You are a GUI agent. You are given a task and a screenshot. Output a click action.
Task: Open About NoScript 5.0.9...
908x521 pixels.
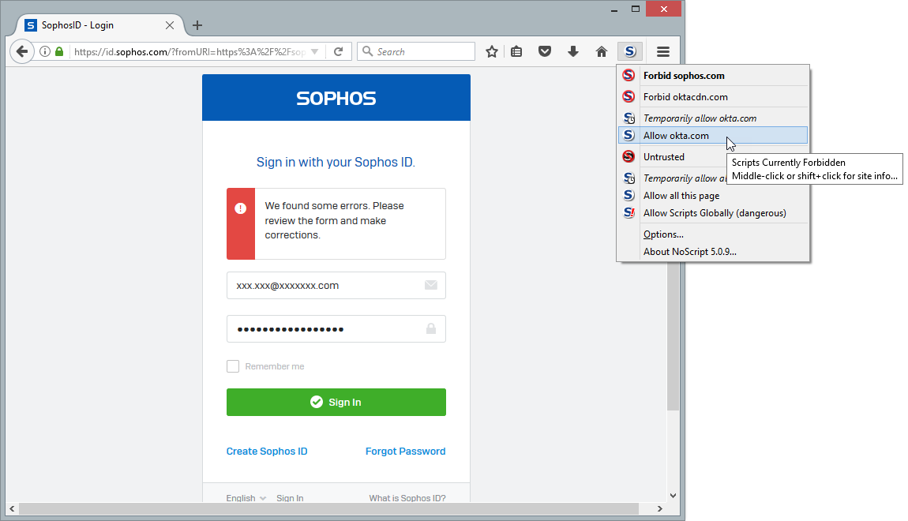point(714,252)
